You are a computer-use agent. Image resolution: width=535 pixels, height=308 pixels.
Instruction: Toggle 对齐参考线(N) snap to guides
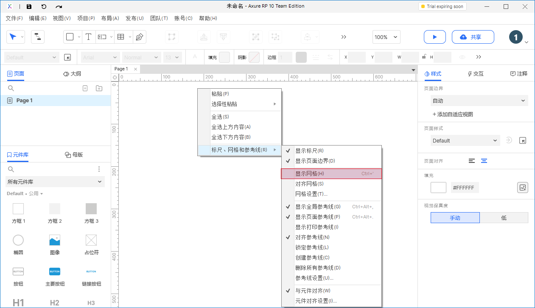pyautogui.click(x=332, y=237)
